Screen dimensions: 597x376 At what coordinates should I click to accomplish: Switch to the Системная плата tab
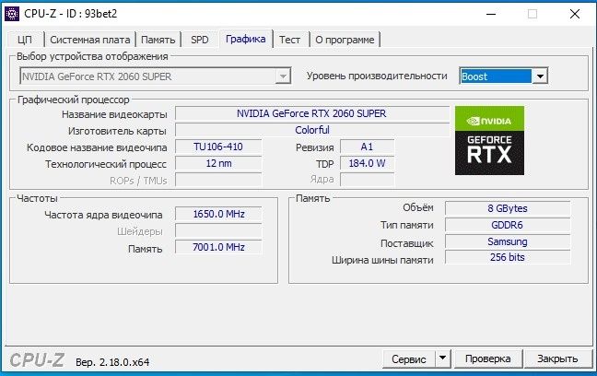(90, 40)
